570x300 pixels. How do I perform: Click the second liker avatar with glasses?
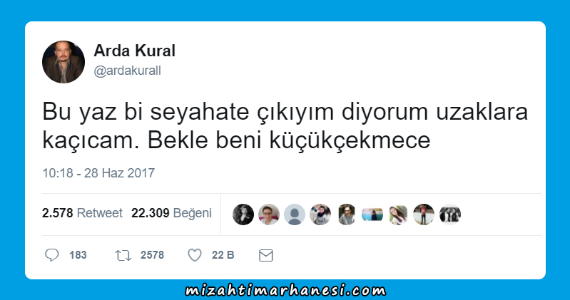point(269,214)
